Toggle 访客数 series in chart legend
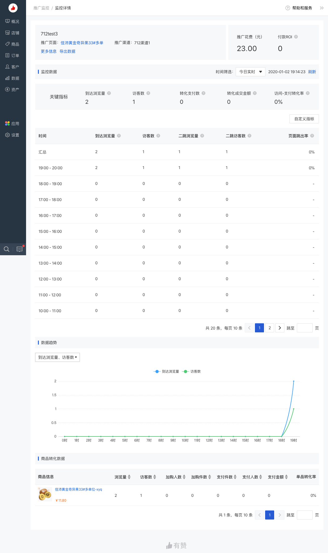Screen dimensions: 328x553 click(x=191, y=372)
